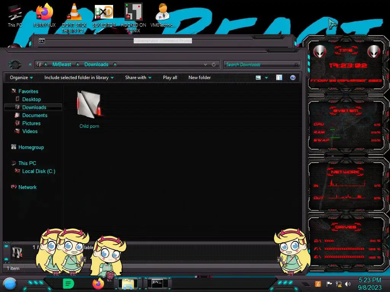Click the orange Java tray icon
The height and width of the screenshot is (292, 390).
(318, 284)
